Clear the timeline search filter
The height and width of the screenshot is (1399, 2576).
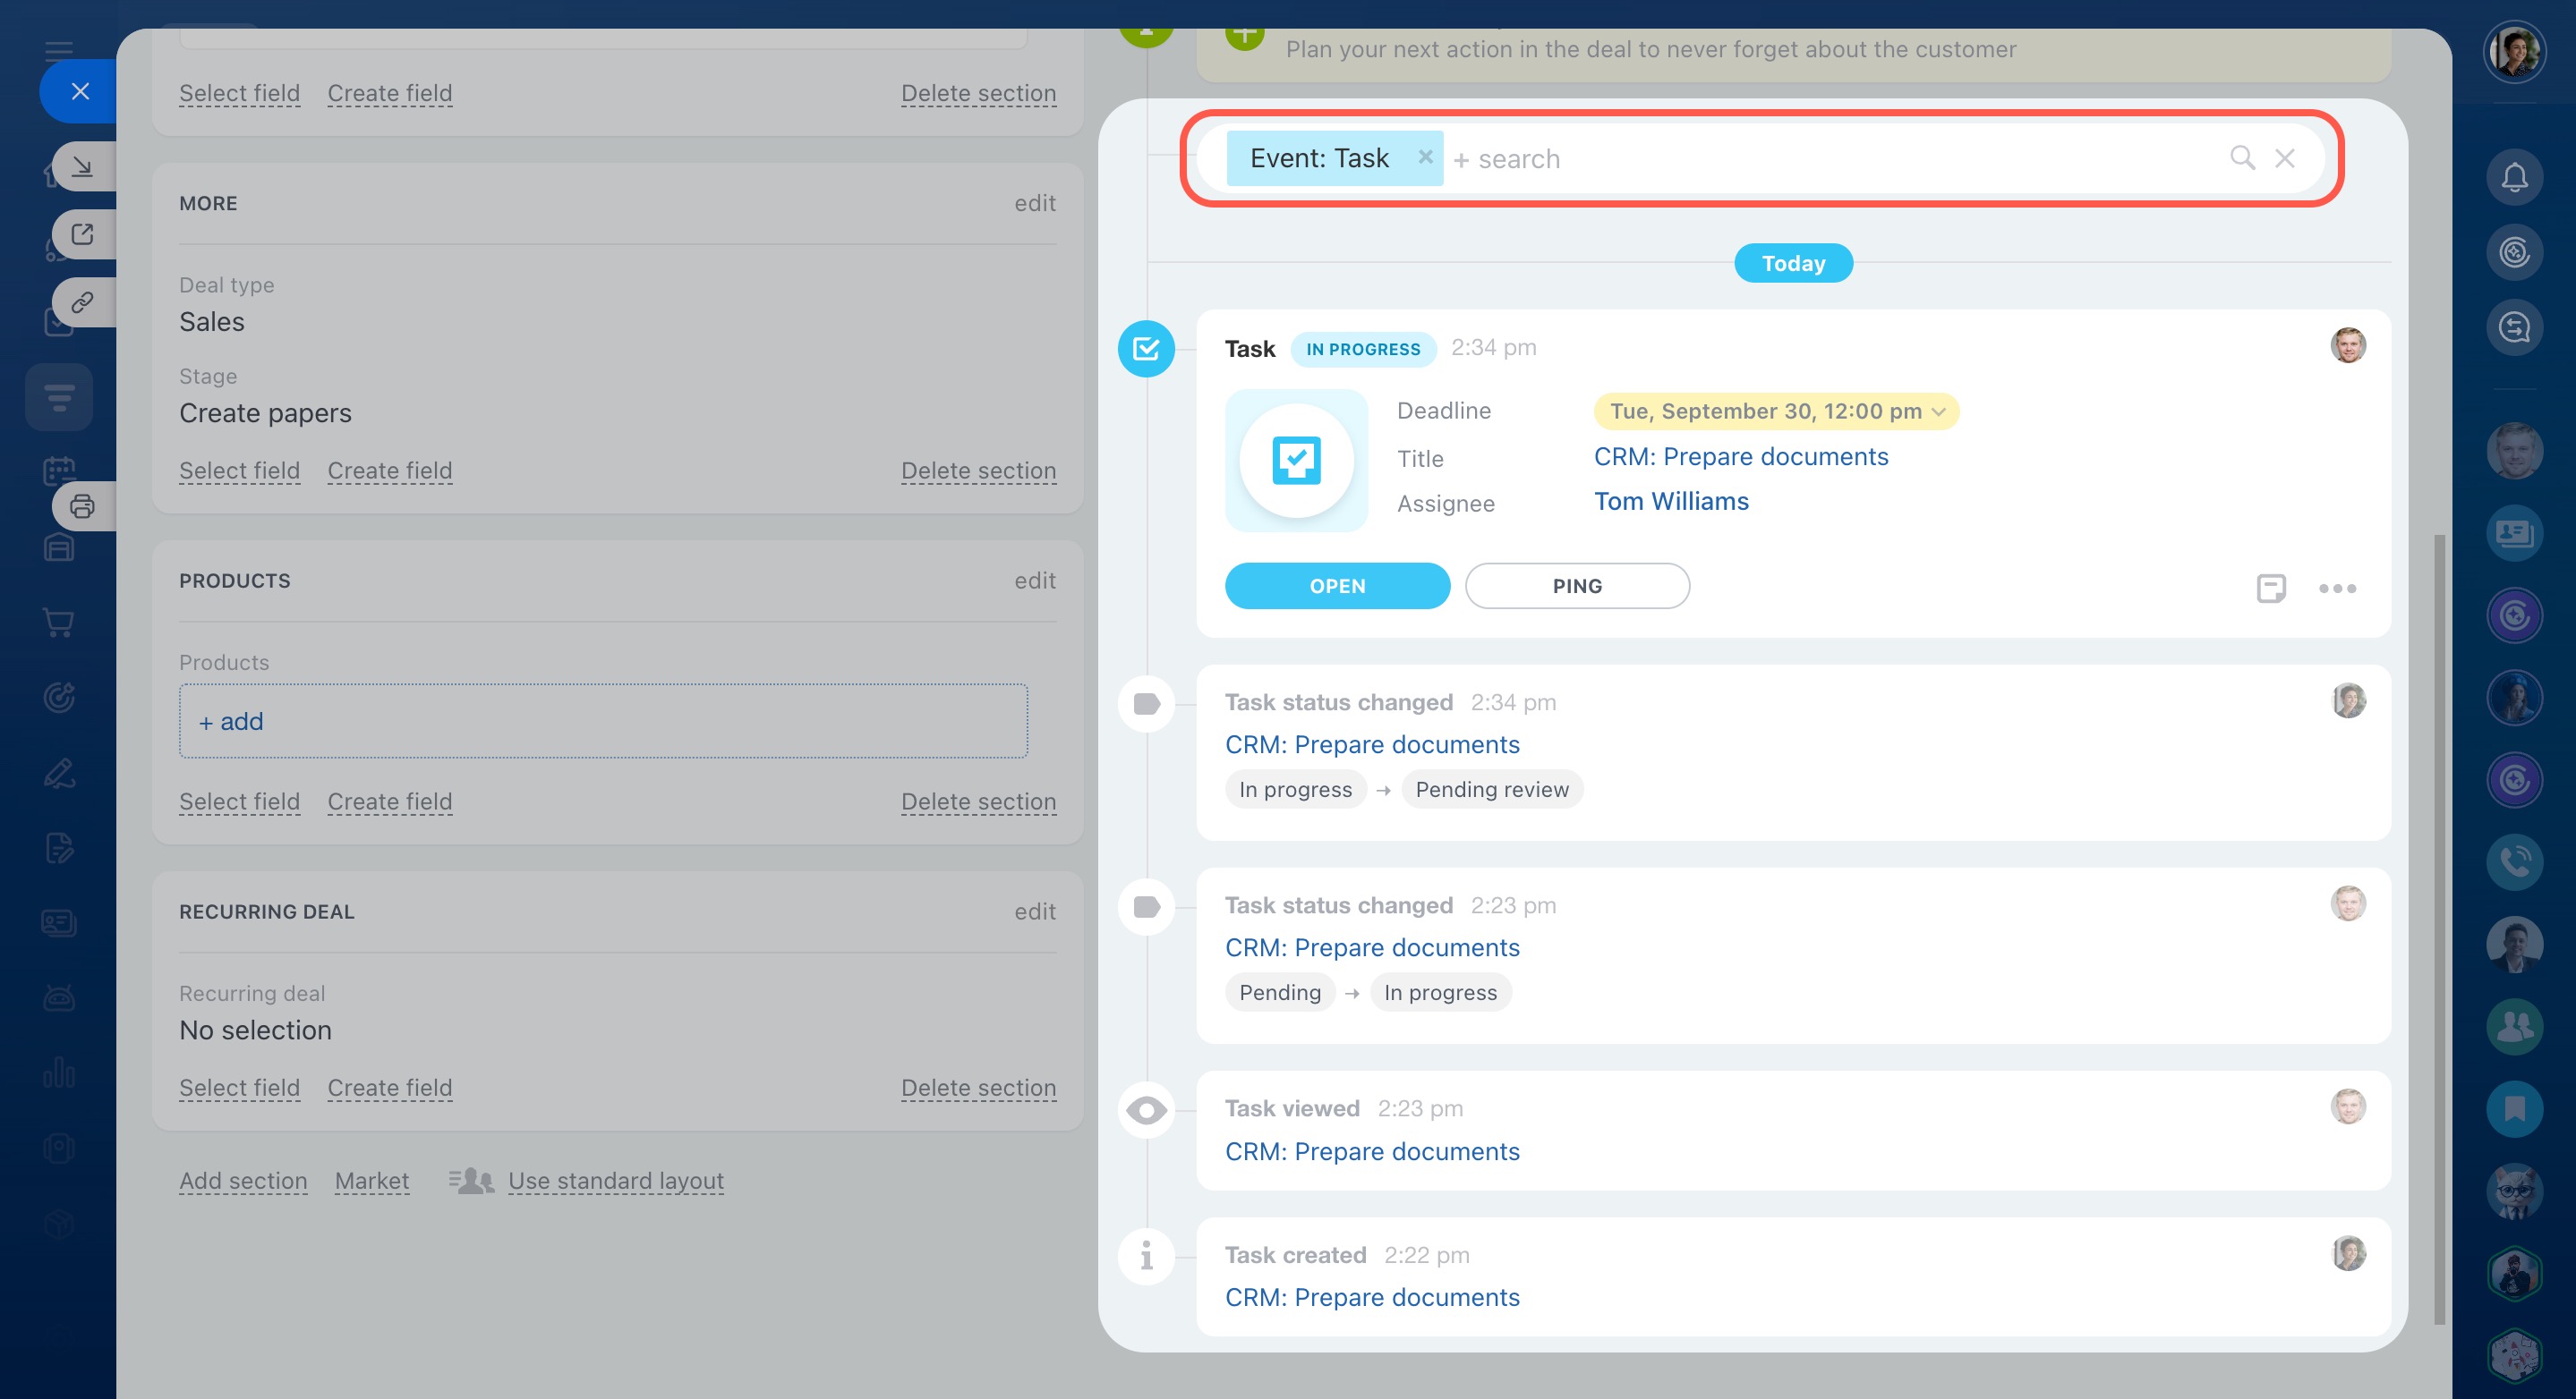click(2285, 158)
